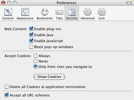Image resolution: width=134 pixels, height=100 pixels.
Task: Click the Preferences window title bar
Action: coord(66,3)
